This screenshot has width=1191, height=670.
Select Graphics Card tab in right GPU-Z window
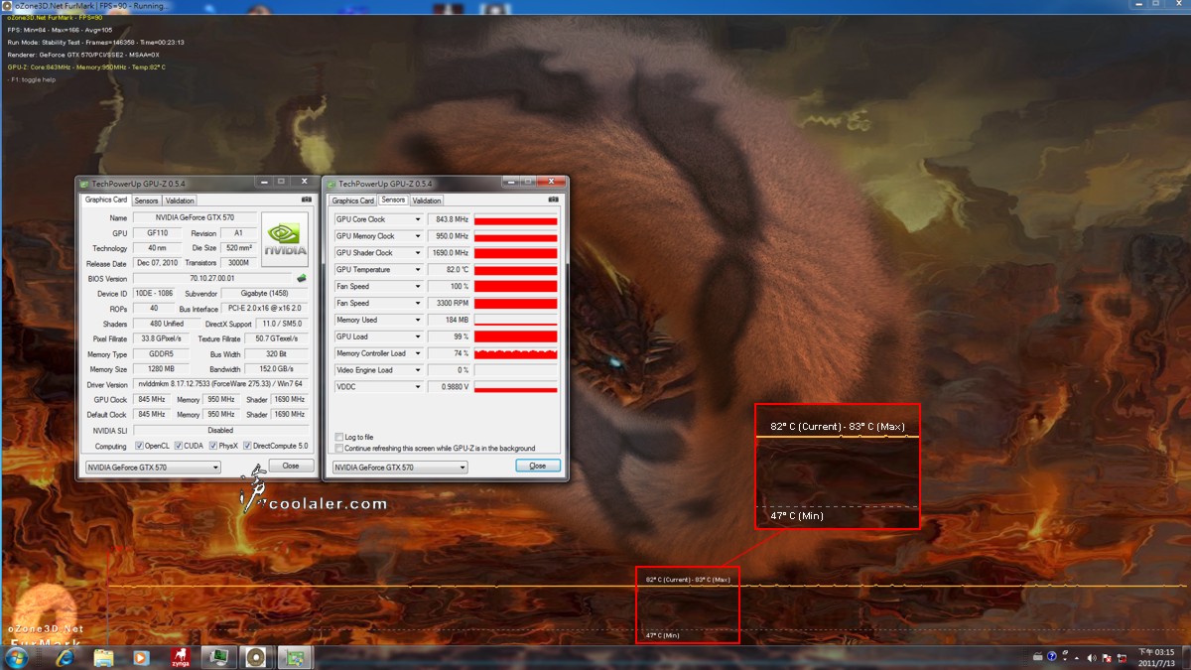pos(353,201)
